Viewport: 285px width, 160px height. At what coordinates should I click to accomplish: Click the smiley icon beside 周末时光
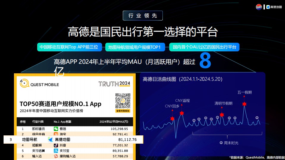pyautogui.click(x=221, y=143)
